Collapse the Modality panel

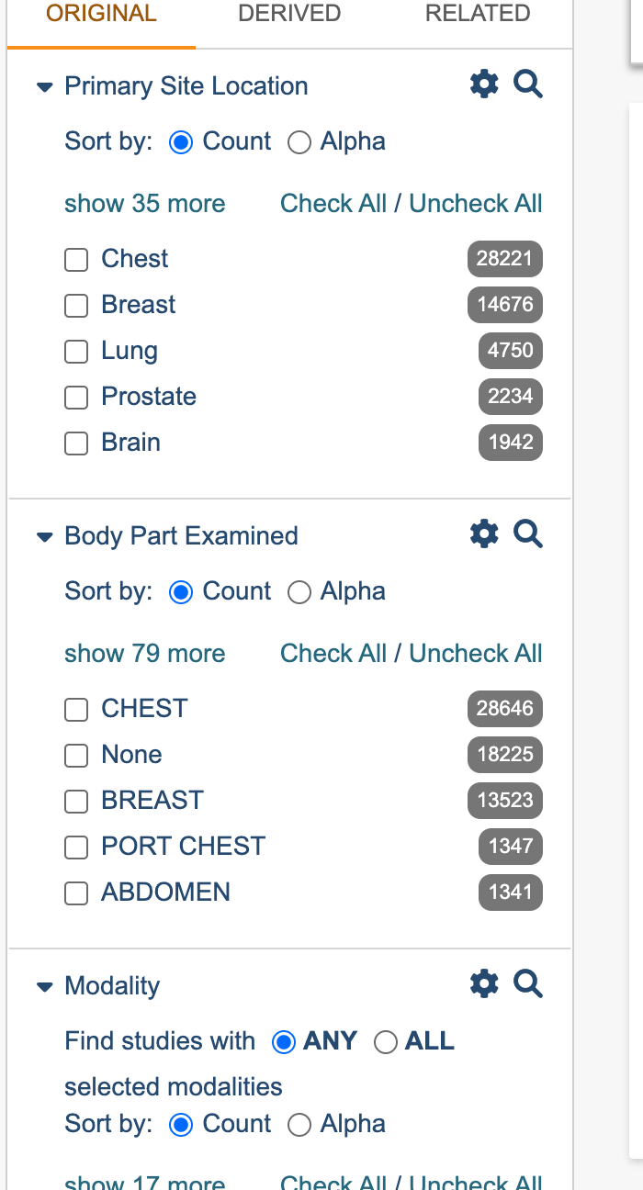(x=44, y=987)
